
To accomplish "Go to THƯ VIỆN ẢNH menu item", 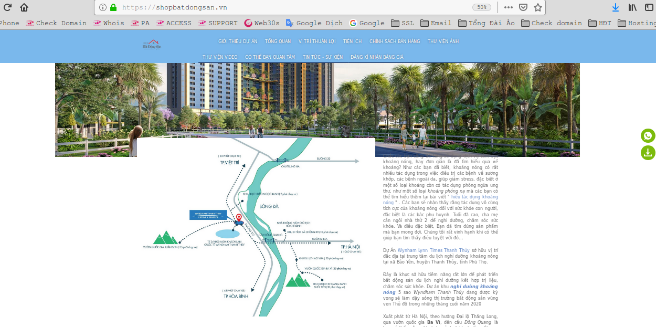I will 443,41.
